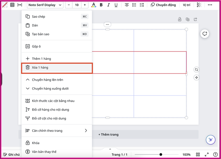221x159 pixels.
Task: Toggle bold formatting
Action: 101,5
